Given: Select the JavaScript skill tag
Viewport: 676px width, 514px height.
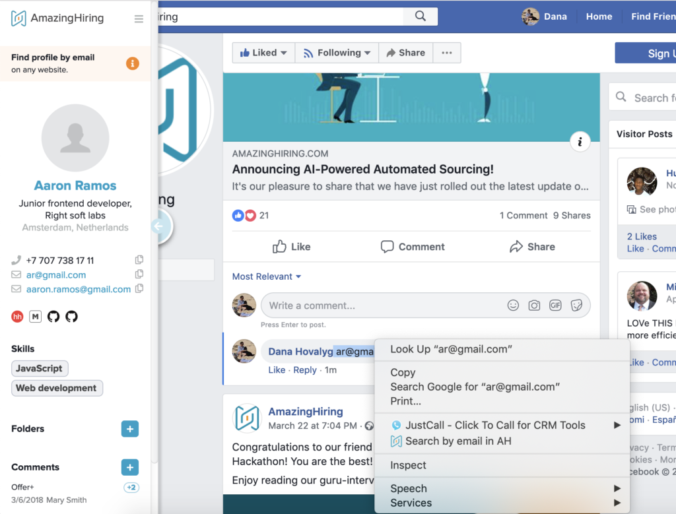Looking at the screenshot, I should (x=39, y=368).
